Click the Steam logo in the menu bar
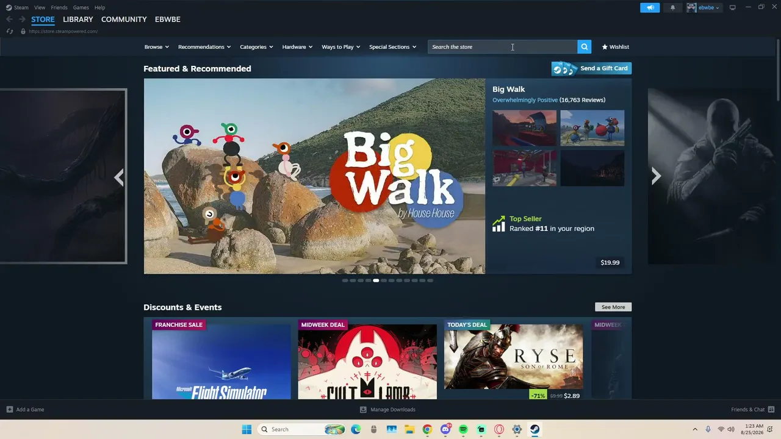 [9, 7]
